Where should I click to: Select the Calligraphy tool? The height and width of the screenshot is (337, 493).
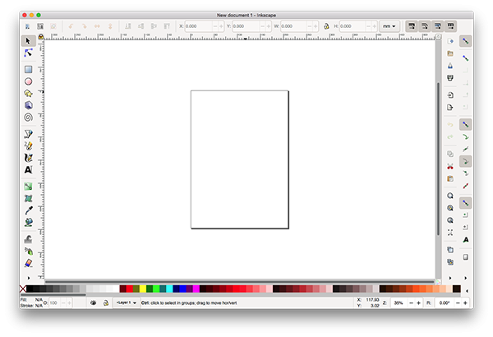[28, 158]
